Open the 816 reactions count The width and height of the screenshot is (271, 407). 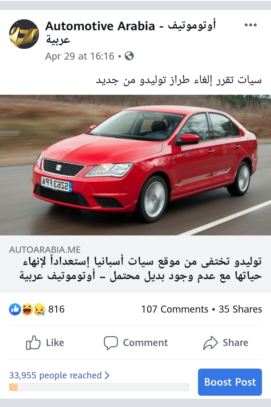pyautogui.click(x=56, y=309)
